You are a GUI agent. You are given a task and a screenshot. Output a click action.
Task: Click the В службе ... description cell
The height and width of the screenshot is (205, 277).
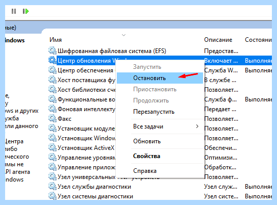220,80
